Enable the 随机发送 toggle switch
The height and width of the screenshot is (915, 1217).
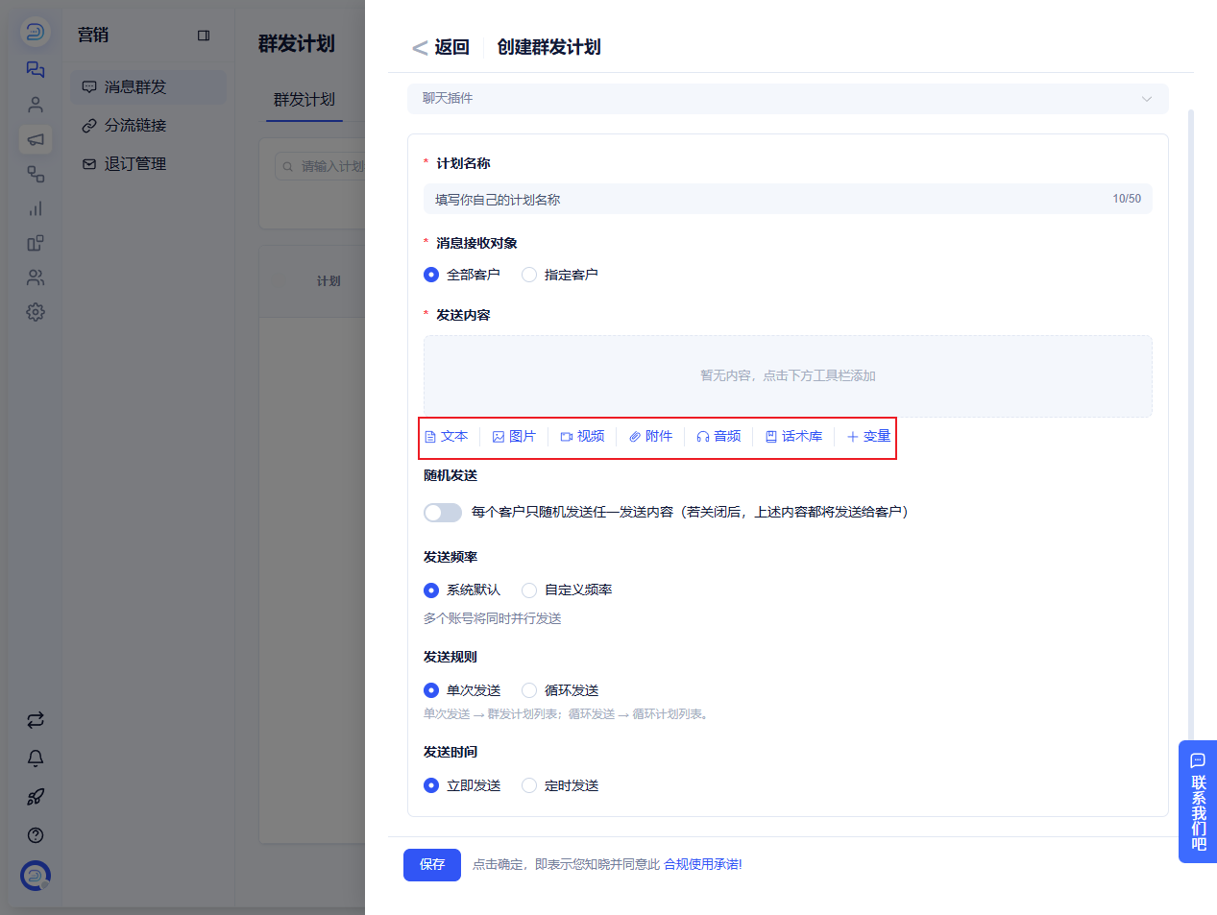pyautogui.click(x=443, y=513)
